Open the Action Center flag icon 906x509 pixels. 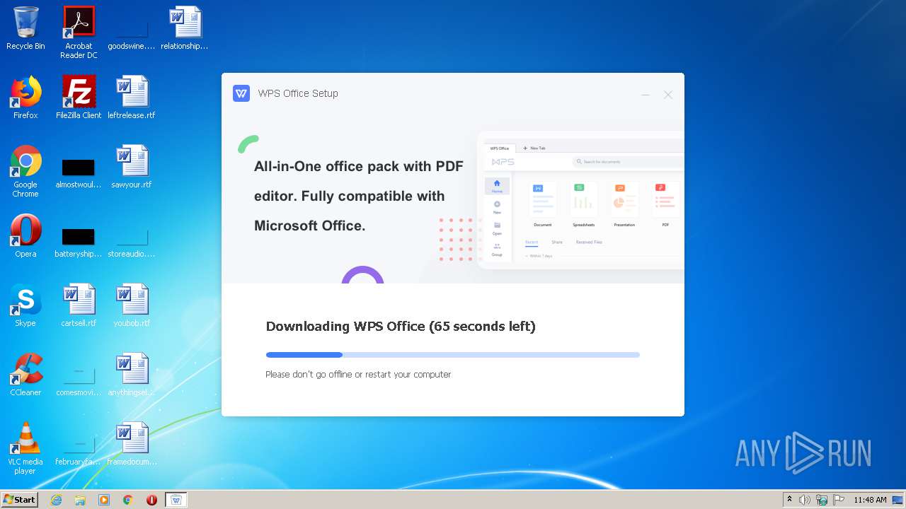838,500
